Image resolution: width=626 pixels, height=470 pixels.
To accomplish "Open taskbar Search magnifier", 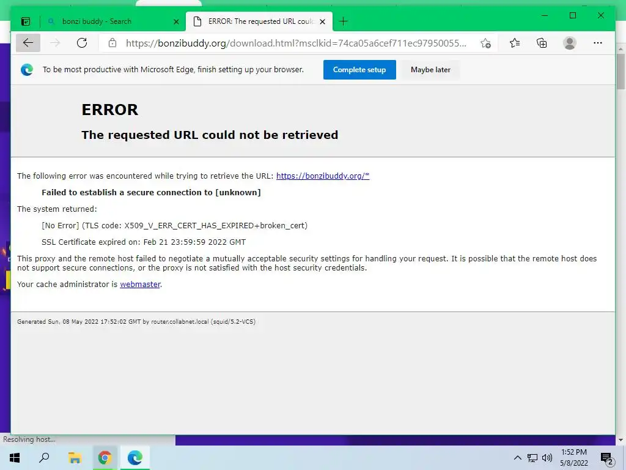I will tap(44, 458).
